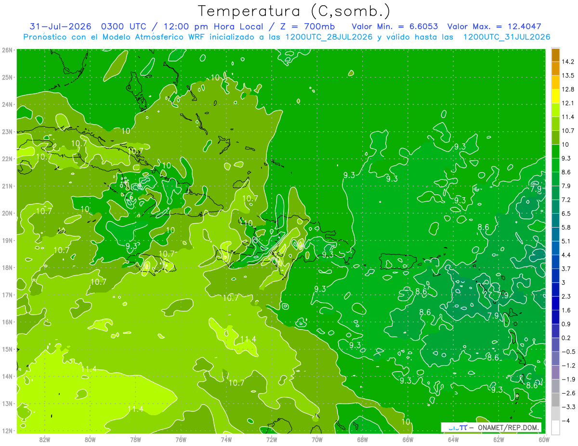Click the "66W" longitude axis label
578x446 pixels.
tap(408, 439)
